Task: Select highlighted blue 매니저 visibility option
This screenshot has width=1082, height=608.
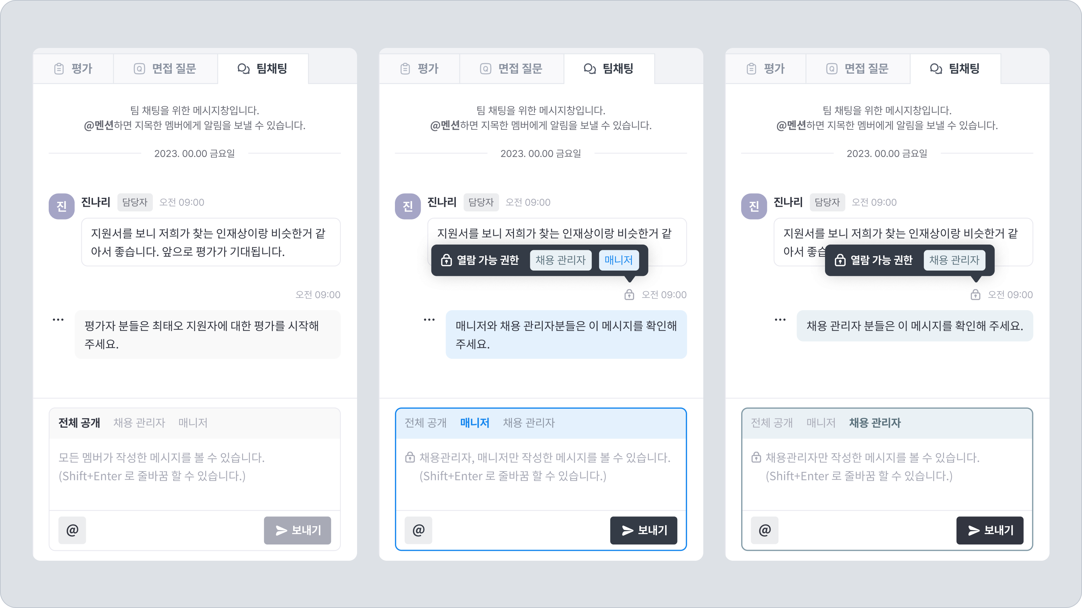Action: point(475,423)
